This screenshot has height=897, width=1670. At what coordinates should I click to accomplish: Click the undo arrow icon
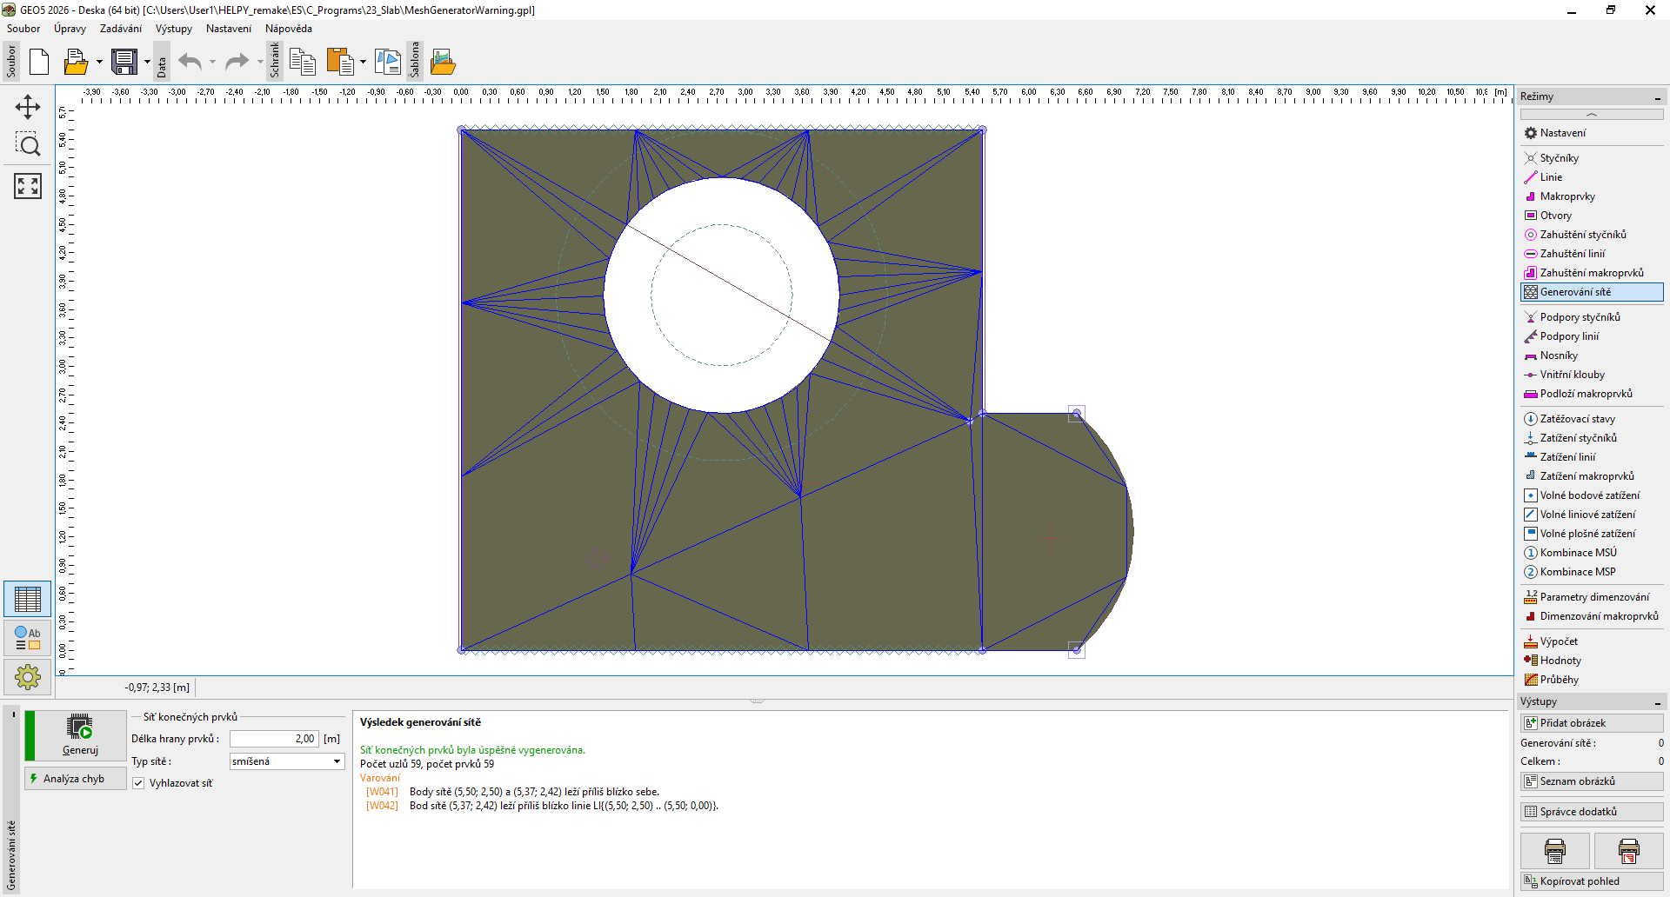[x=190, y=62]
